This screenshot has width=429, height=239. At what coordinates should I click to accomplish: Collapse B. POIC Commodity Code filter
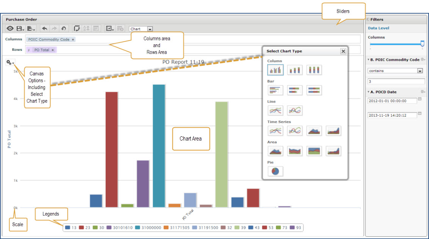click(368, 59)
